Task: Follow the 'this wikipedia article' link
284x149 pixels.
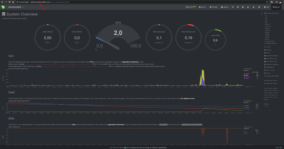Action: point(187,99)
